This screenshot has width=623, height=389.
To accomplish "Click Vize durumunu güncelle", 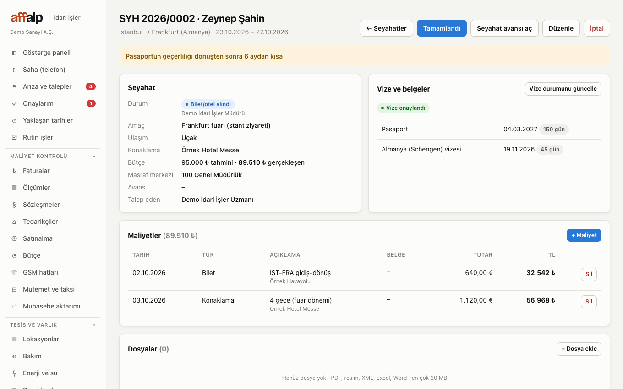I will pyautogui.click(x=563, y=89).
